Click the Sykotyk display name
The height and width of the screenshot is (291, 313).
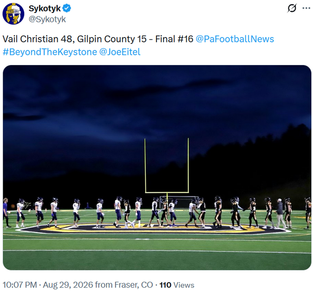click(x=45, y=8)
